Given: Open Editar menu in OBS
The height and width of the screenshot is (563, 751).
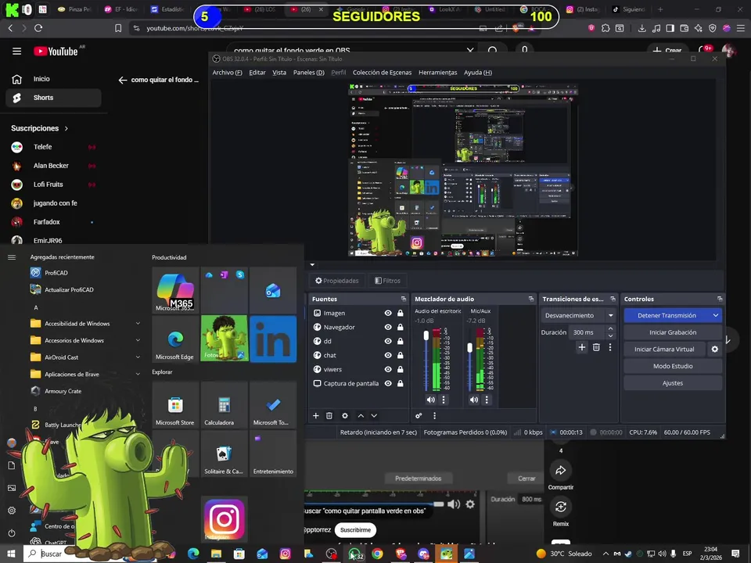Looking at the screenshot, I should pos(257,72).
